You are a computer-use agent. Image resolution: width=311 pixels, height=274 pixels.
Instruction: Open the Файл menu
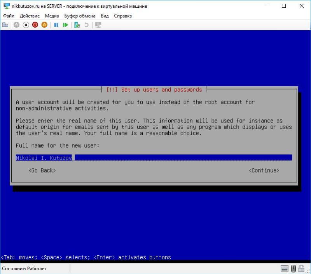(9, 16)
